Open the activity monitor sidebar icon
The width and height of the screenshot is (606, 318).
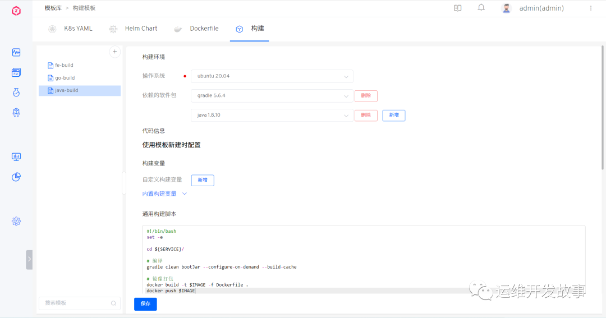click(16, 52)
